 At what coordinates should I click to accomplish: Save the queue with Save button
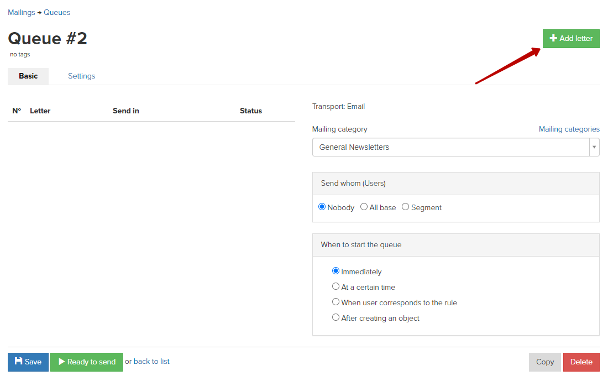tap(28, 362)
